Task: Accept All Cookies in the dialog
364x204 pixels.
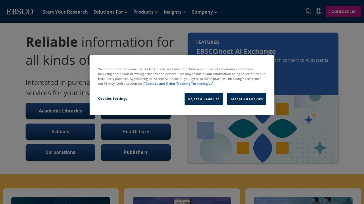Action: 247,99
